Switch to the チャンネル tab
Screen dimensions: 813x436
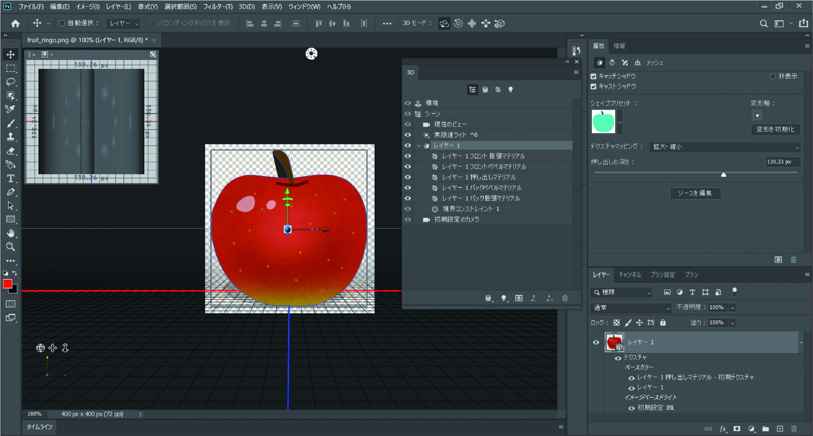click(630, 274)
